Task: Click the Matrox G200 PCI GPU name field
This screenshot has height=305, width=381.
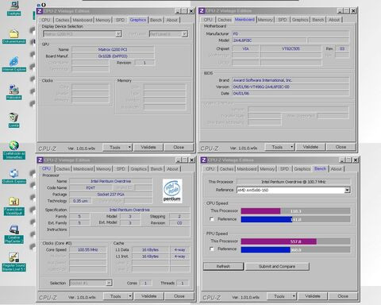Action: point(113,49)
